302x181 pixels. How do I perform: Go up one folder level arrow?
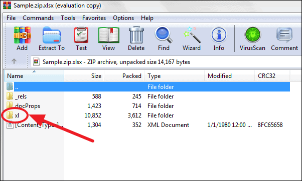point(14,61)
